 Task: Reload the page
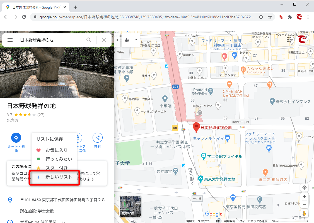[24, 17]
